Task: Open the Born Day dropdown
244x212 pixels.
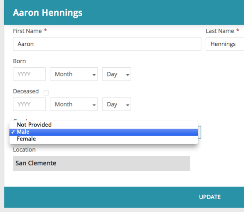Action: (117, 74)
